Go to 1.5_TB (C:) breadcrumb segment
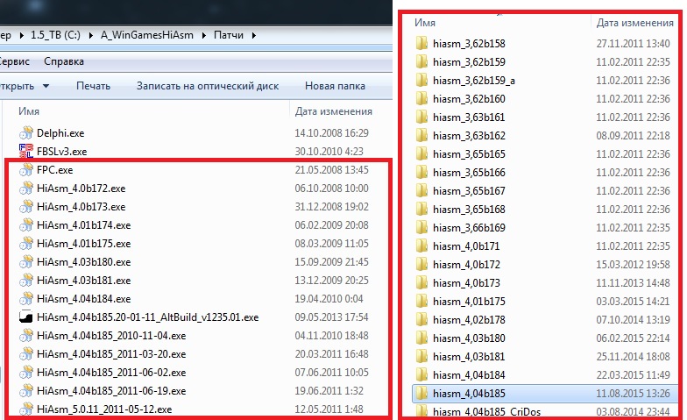Screen dimensions: 687x420 point(55,35)
